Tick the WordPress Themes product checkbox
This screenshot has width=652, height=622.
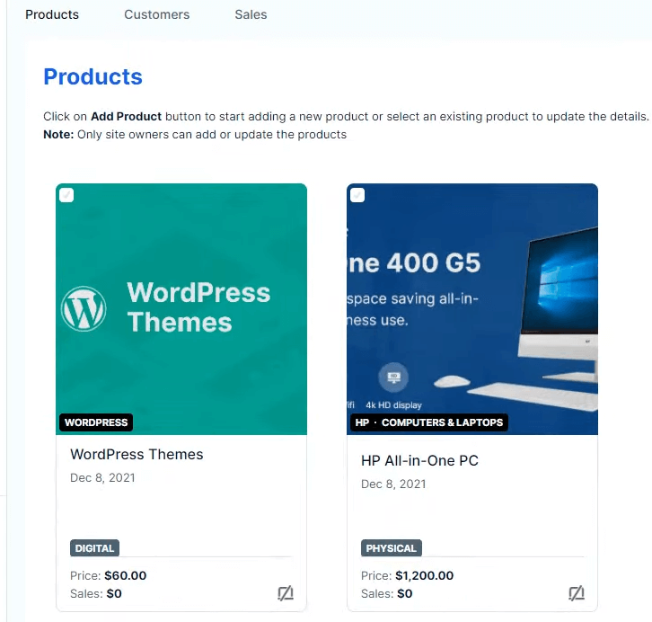[x=66, y=195]
